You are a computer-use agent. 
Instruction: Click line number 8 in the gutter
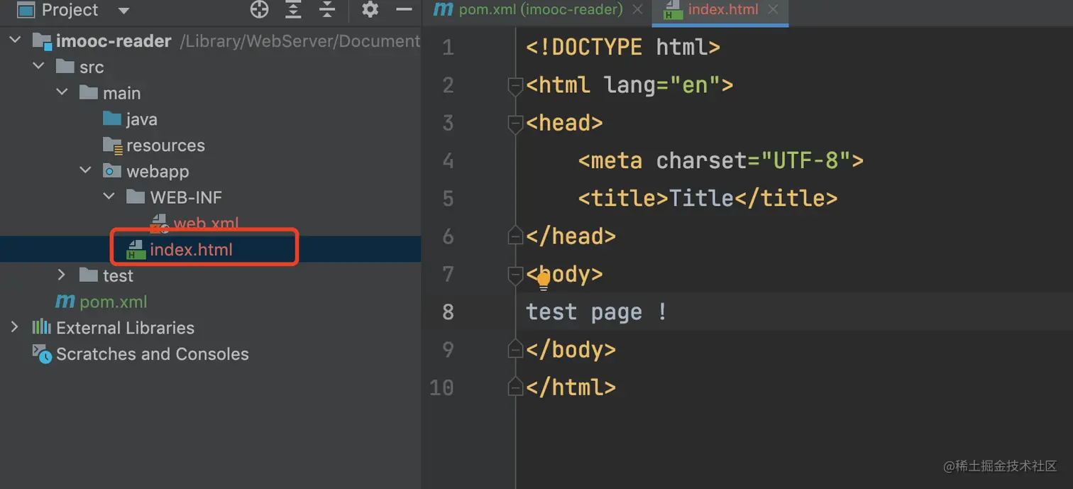(x=448, y=312)
